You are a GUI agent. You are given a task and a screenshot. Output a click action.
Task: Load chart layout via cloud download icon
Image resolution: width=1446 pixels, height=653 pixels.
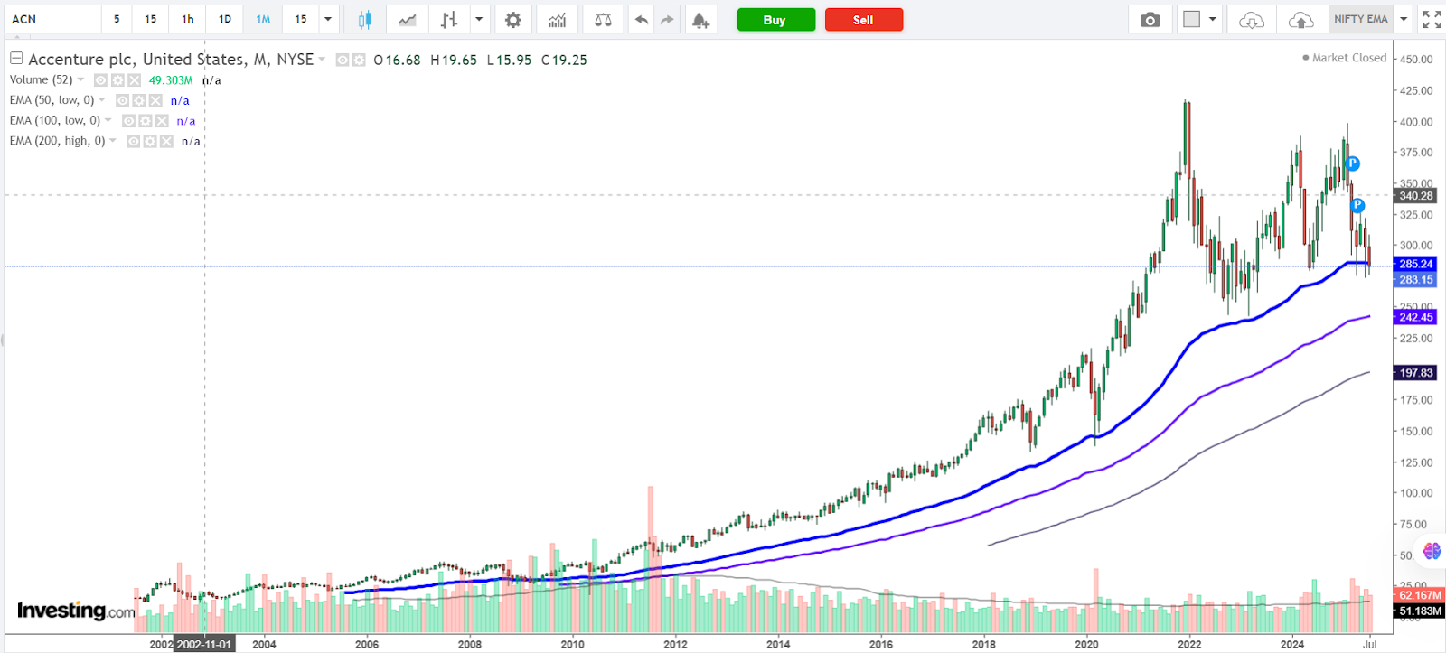[x=1252, y=20]
